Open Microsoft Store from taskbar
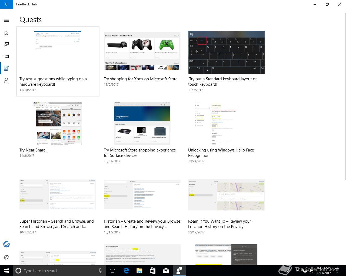 click(x=152, y=271)
